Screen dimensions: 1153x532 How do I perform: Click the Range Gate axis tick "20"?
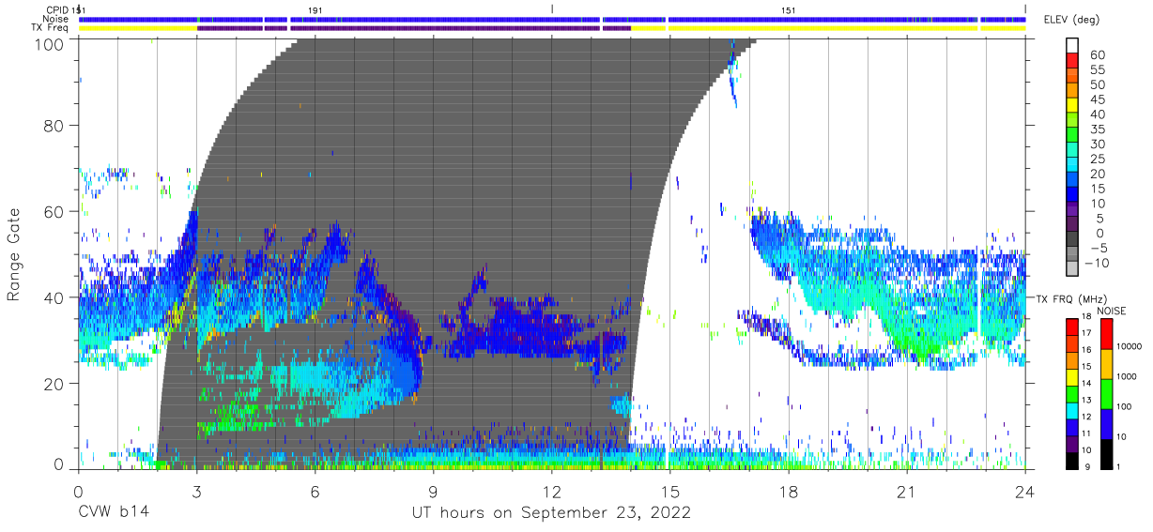point(54,384)
